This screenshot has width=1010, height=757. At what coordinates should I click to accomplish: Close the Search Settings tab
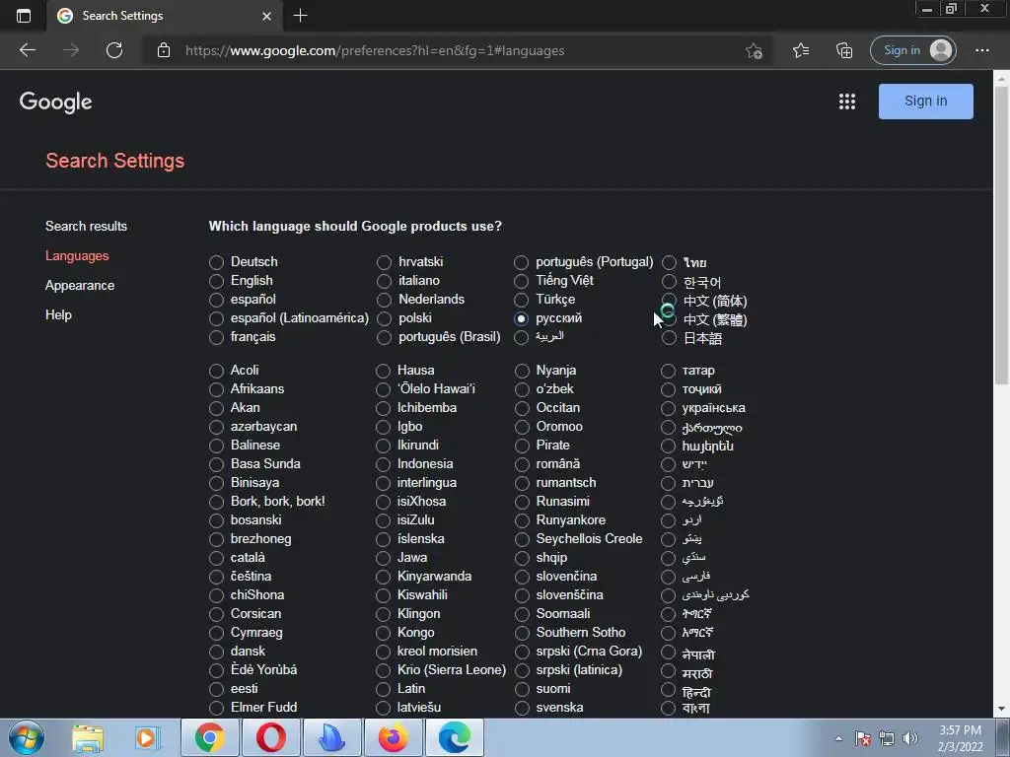tap(266, 16)
